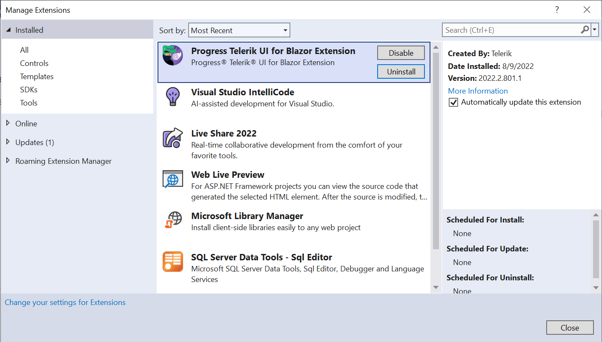Click the help question mark icon
Screen dimensions: 602x342
tap(556, 10)
